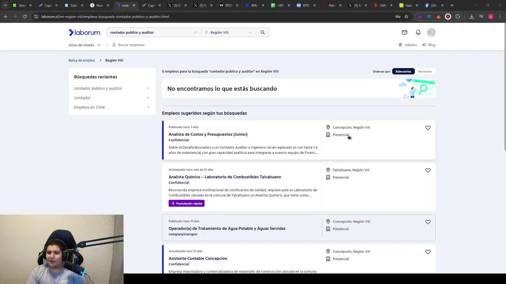Click the address bar URL
Screen dimensions: 506x284
point(105,17)
